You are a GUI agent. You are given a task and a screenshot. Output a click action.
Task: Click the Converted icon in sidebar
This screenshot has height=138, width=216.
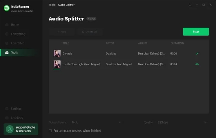7,43
